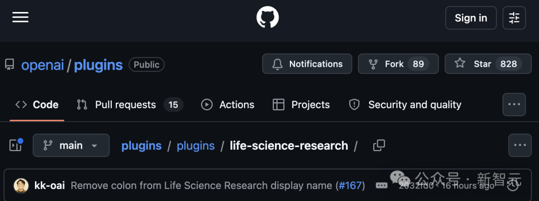The image size is (539, 201).
Task: Click the Sign in button
Action: pyautogui.click(x=471, y=18)
